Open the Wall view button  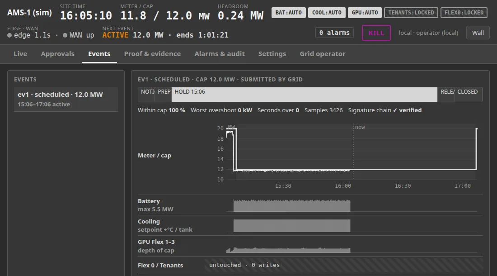click(x=478, y=33)
